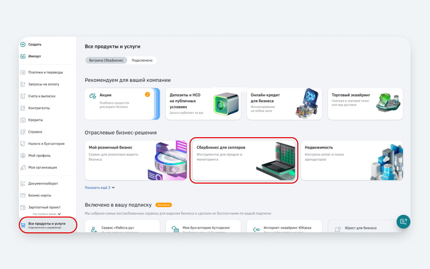Screen dimensions: 430x269
Task: Click the Налоги и бухгалтерия icon
Action: point(23,144)
